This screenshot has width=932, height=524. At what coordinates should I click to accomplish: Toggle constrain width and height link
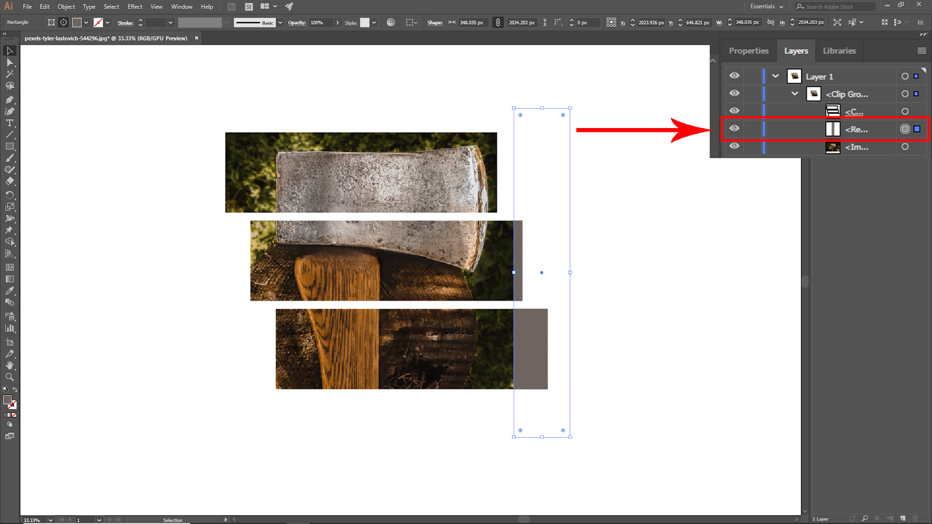[771, 22]
